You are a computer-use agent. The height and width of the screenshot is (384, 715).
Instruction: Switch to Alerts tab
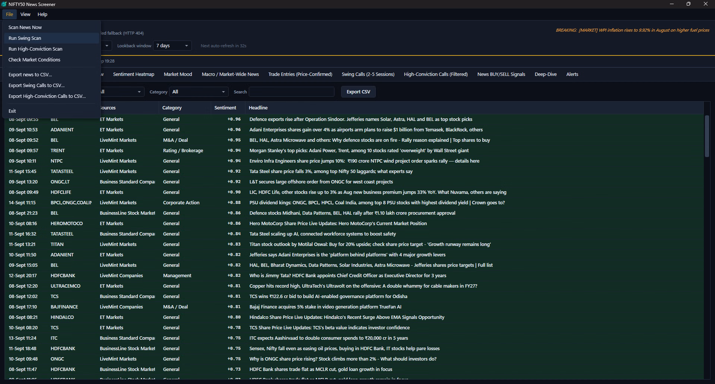572,74
